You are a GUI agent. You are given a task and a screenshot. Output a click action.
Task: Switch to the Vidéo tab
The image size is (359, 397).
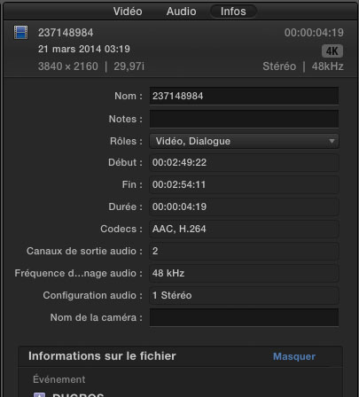[x=128, y=12]
